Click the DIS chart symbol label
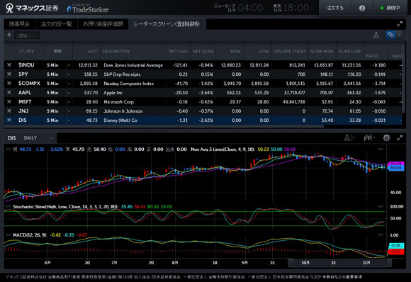Image resolution: width=411 pixels, height=282 pixels. [x=12, y=138]
